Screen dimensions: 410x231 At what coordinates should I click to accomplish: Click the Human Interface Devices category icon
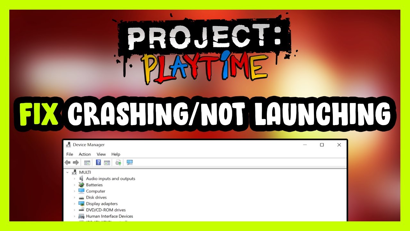pyautogui.click(x=81, y=216)
